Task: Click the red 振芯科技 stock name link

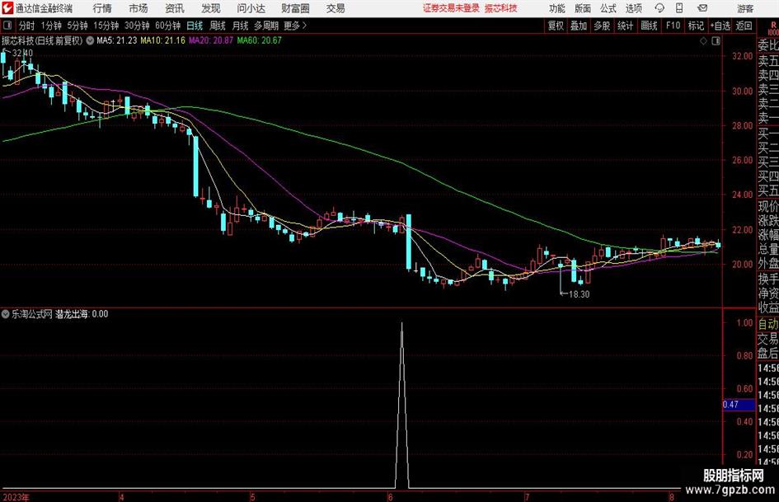Action: 501,8
